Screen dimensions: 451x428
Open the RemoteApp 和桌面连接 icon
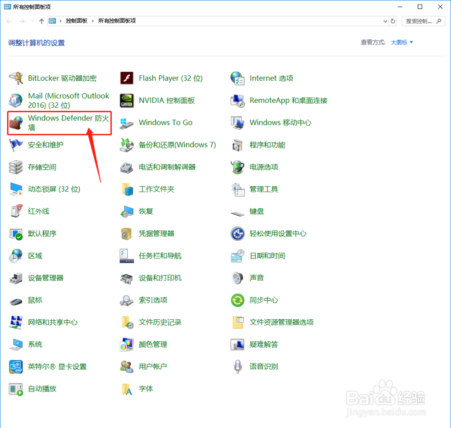pos(237,101)
